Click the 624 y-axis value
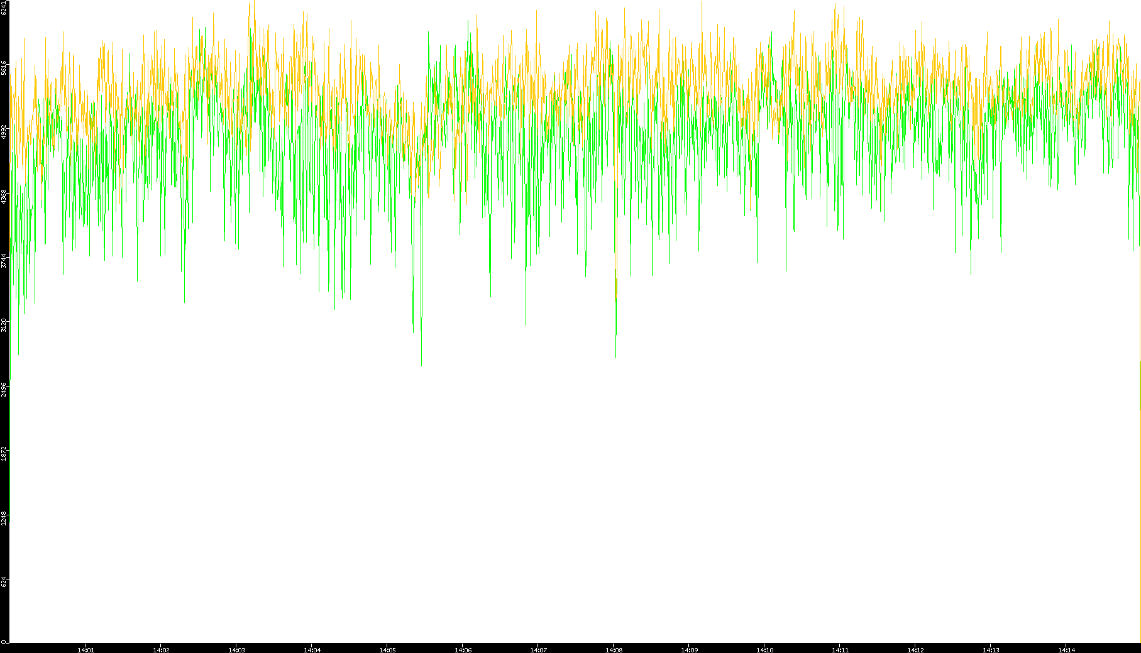 pyautogui.click(x=4, y=582)
